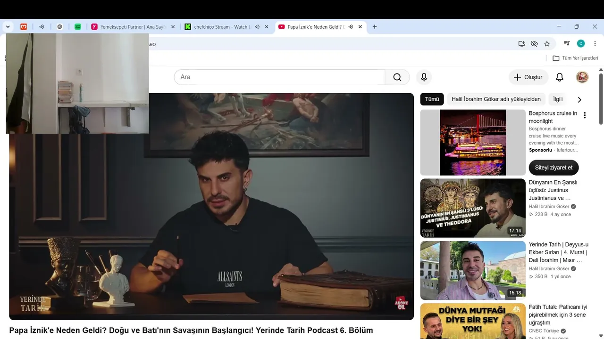Click the Siteyi ziyaret et button
Screen dimensions: 604x339
pyautogui.click(x=554, y=168)
